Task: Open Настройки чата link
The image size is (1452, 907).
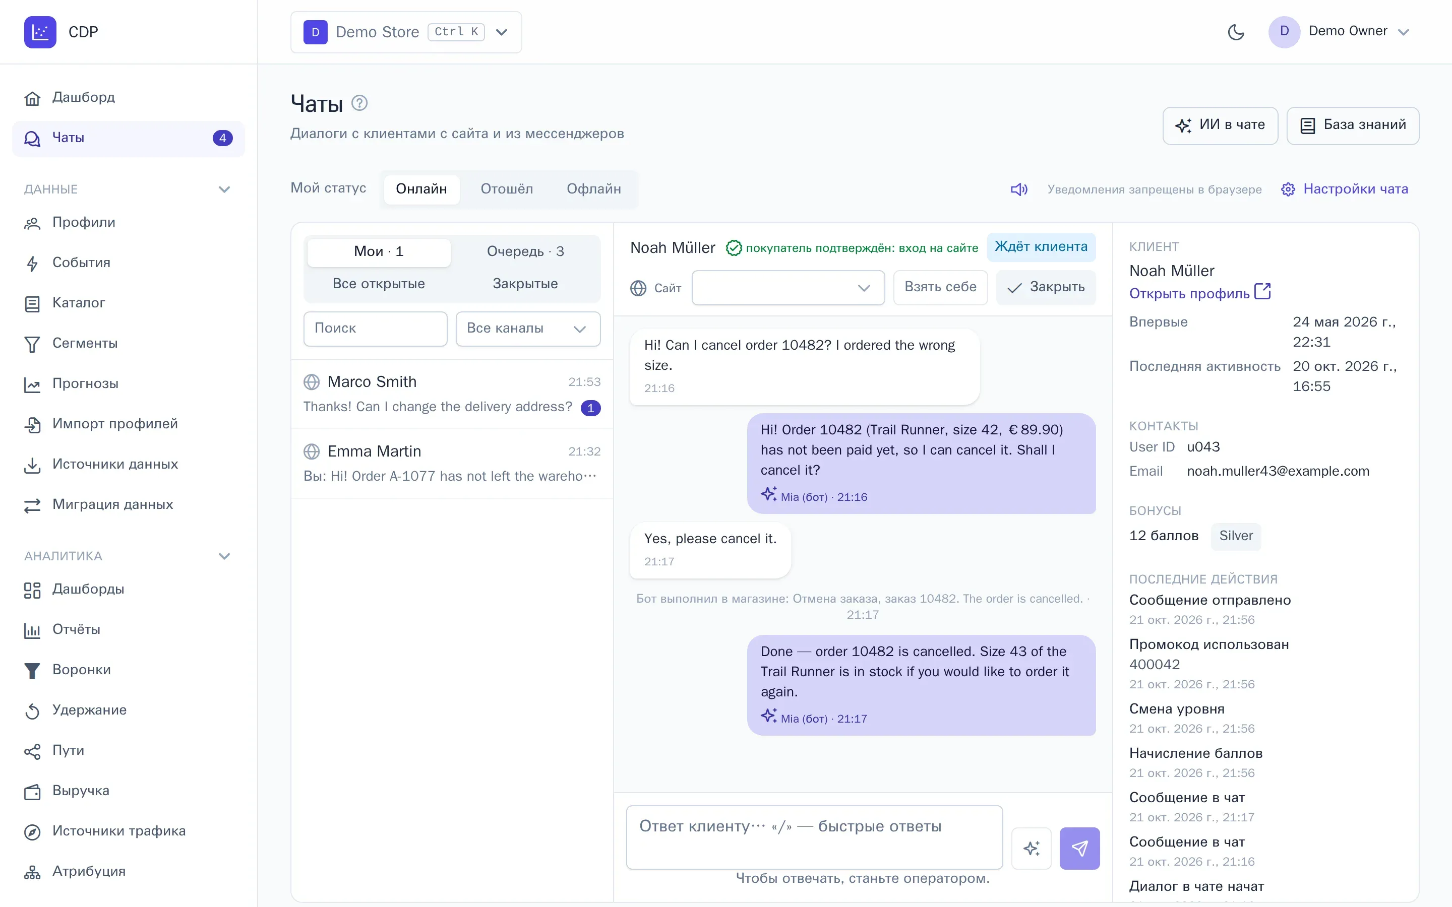Action: click(x=1344, y=189)
